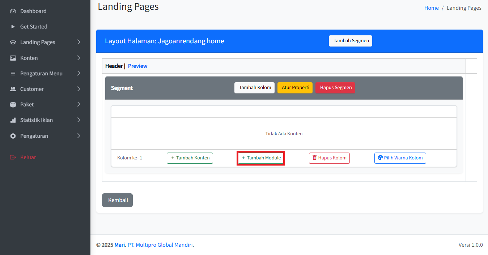
Task: Expand the Pengaturan Menu chevron
Action: pos(79,74)
